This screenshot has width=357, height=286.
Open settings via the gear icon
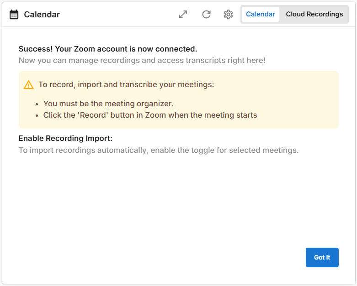pyautogui.click(x=228, y=15)
